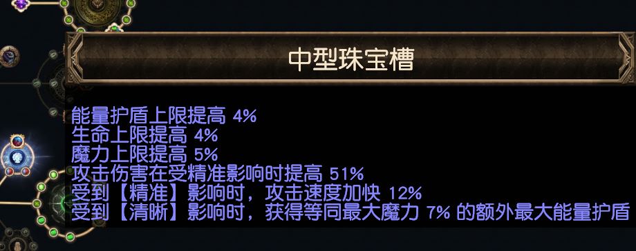Image resolution: width=636 pixels, height=251 pixels.
Task: Select the top unallocated grey node of dim cluster
Action: [x=53, y=54]
